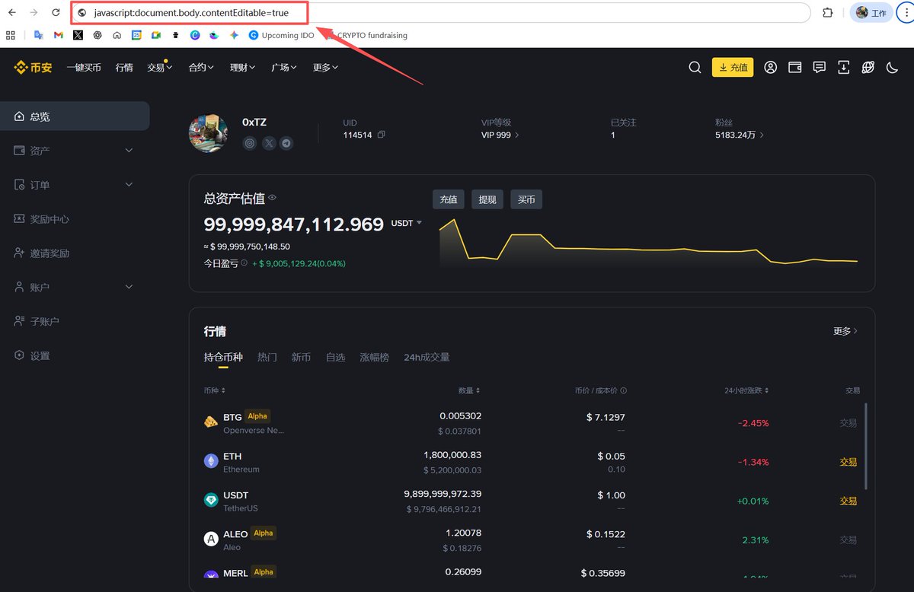
Task: Switch to 新币 tab
Action: (301, 357)
